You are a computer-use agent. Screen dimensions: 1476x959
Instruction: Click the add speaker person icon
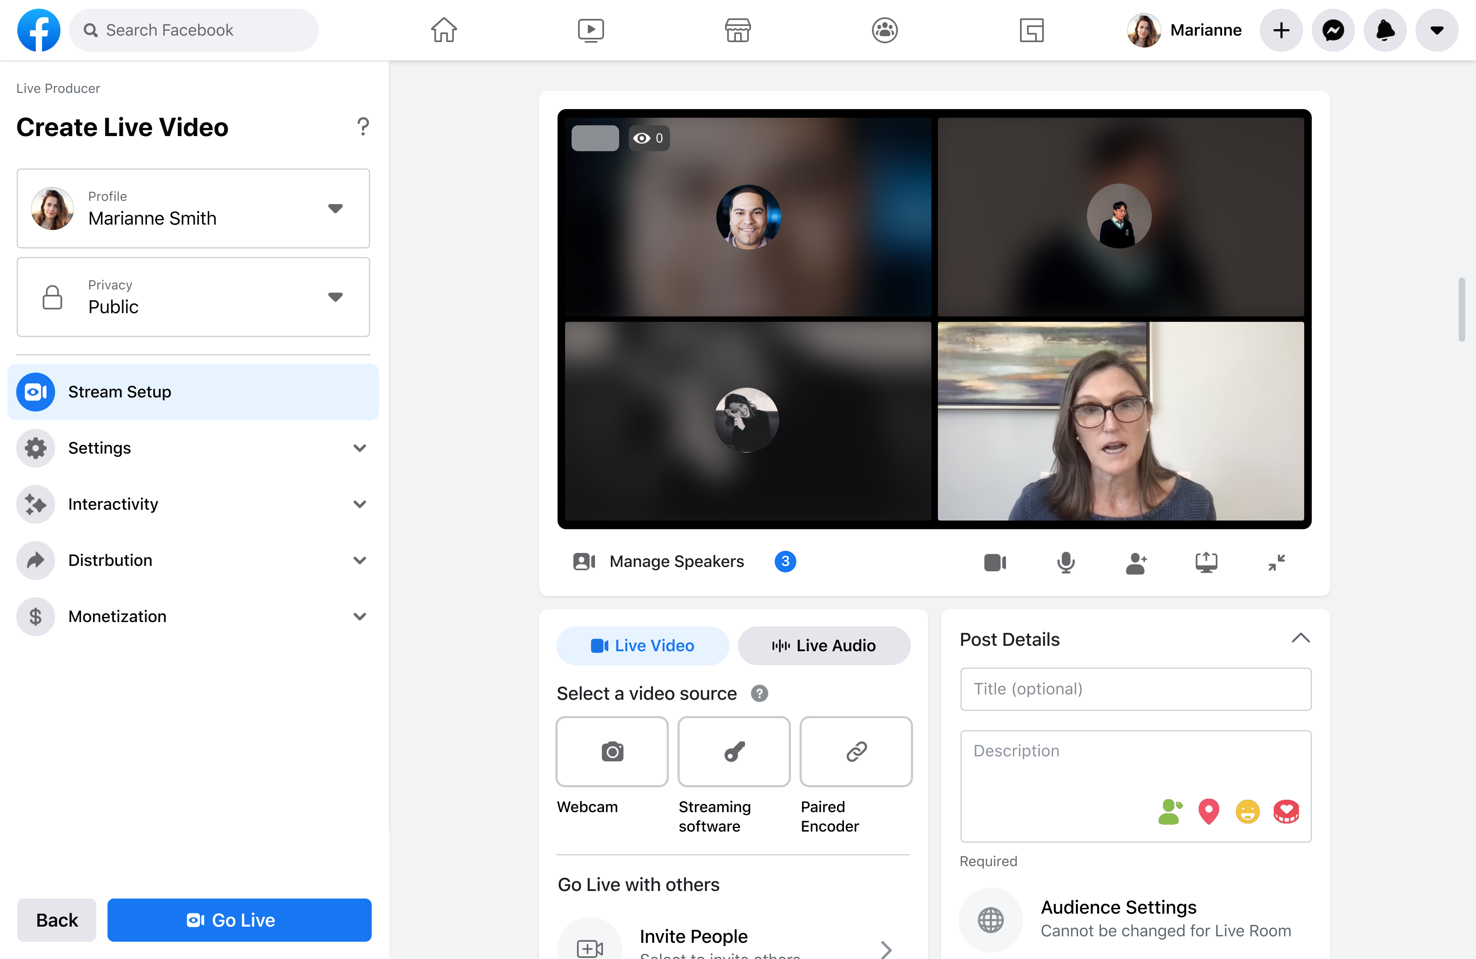(x=1136, y=563)
